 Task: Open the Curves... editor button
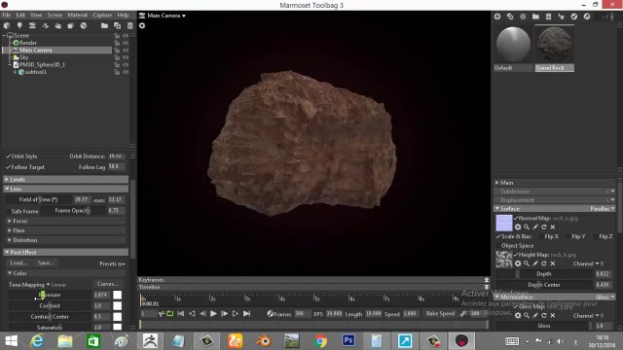(x=108, y=284)
